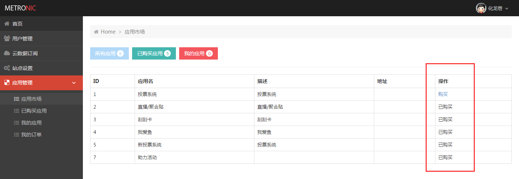
Task: Click the 化龙巷 username text
Action: 495,8
